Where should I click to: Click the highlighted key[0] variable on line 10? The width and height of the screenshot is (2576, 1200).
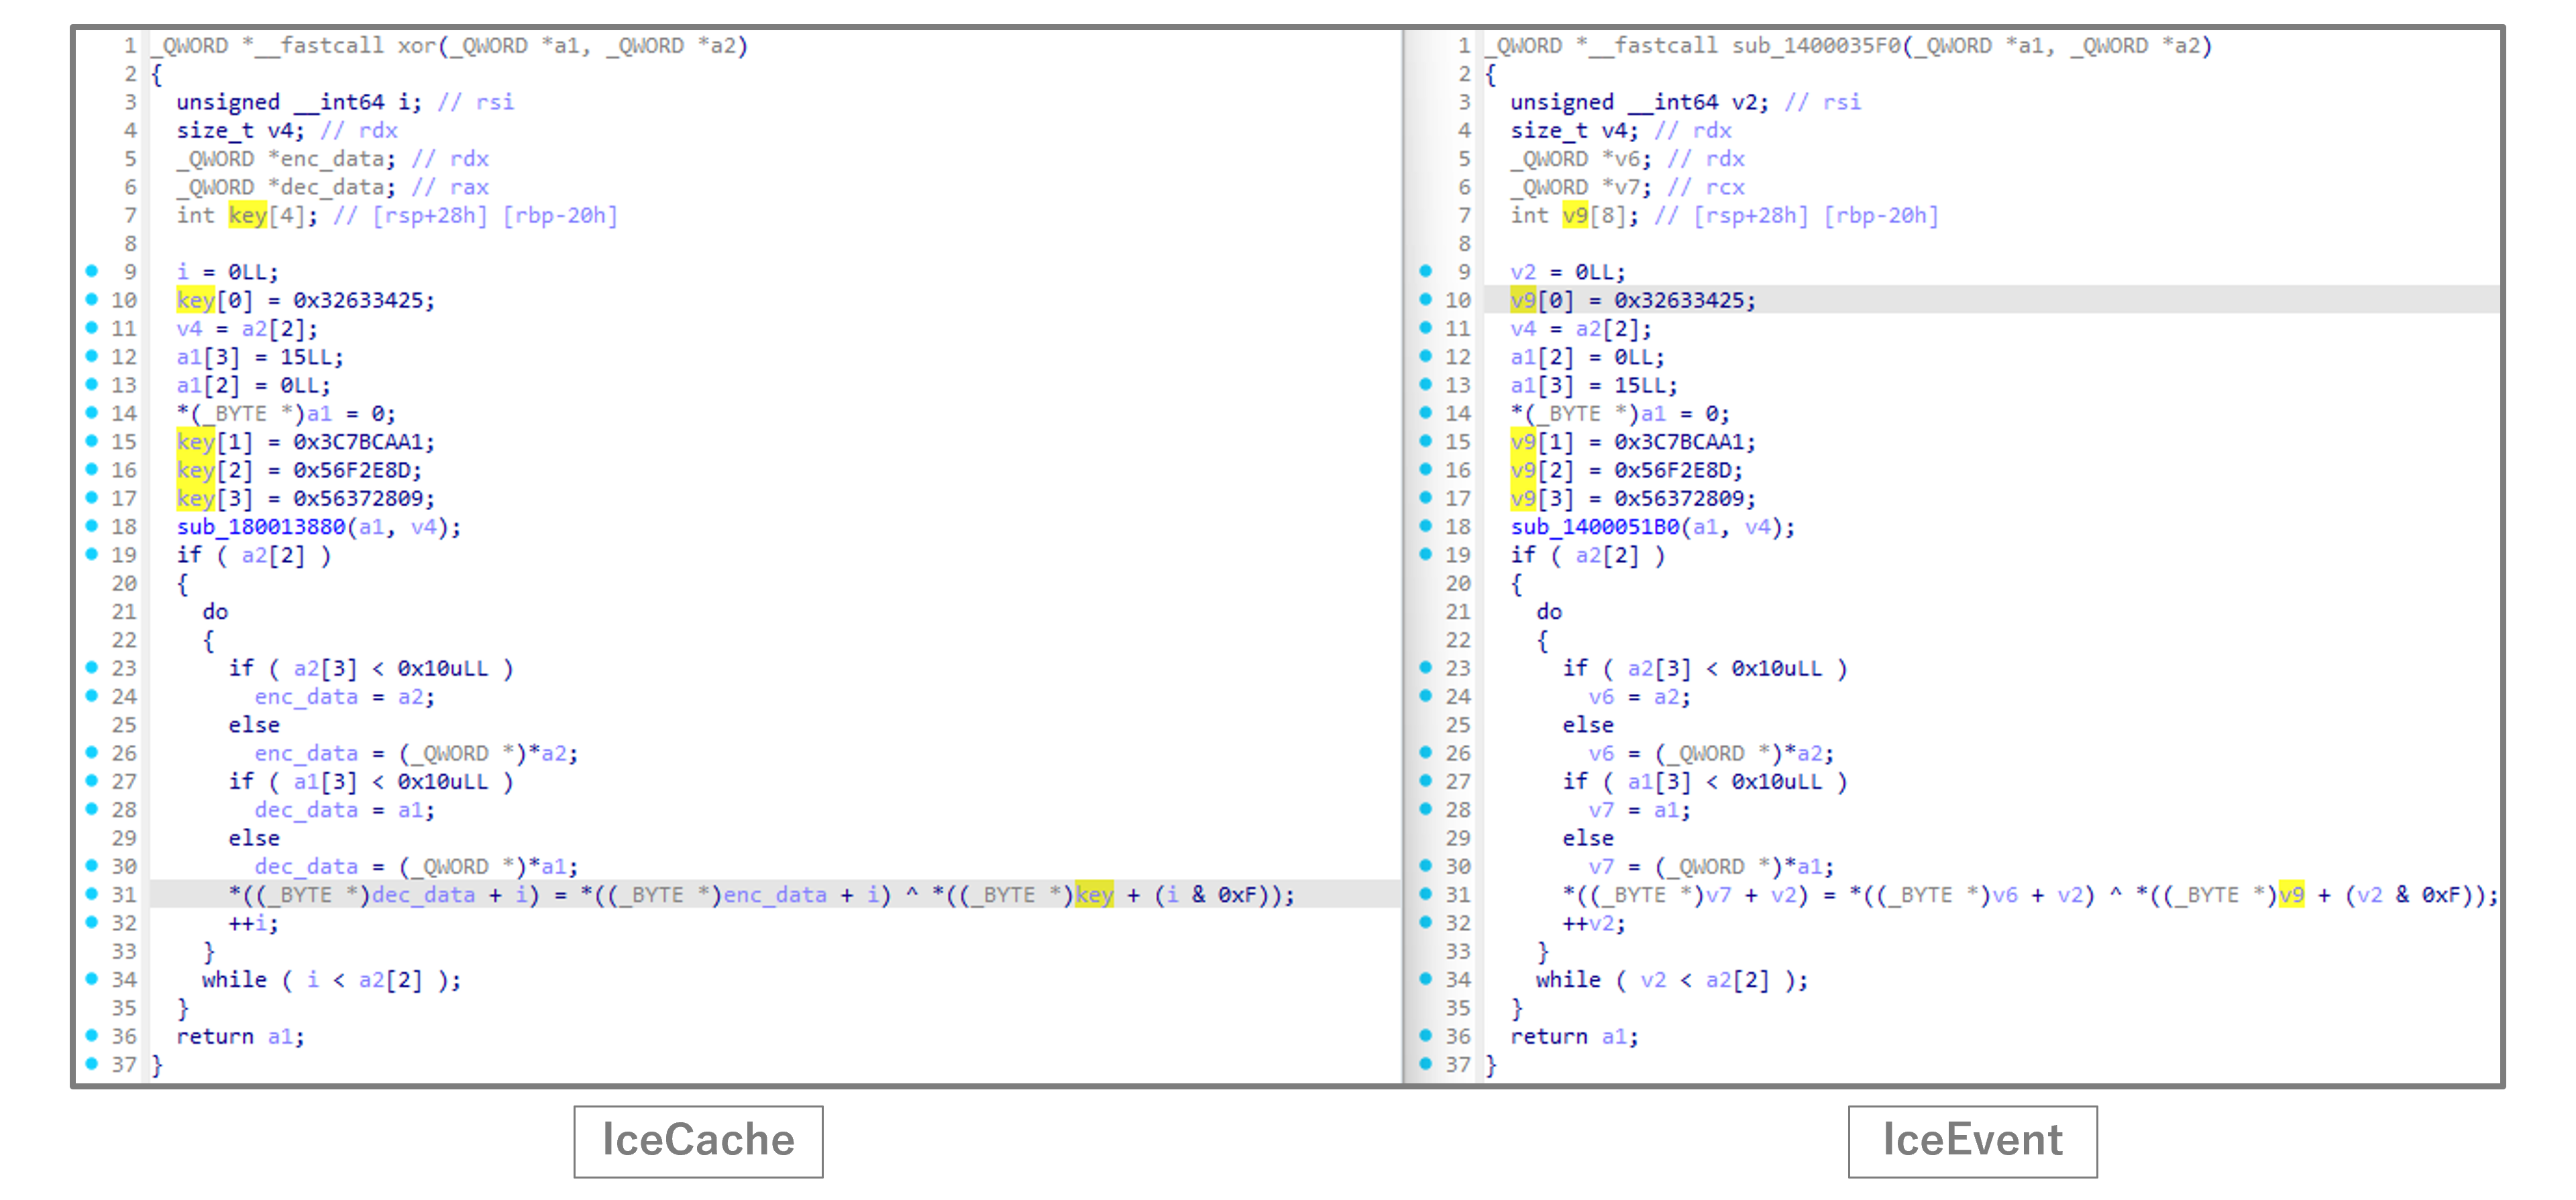[x=195, y=300]
